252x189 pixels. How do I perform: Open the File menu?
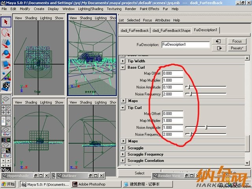click(x=4, y=9)
